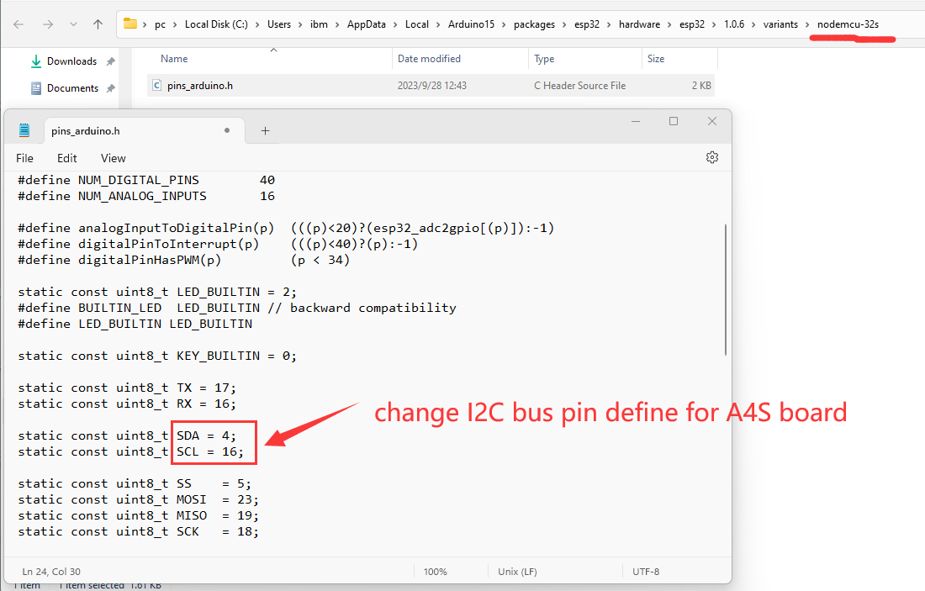Click the Notepad vertical scrollbar

(726, 290)
